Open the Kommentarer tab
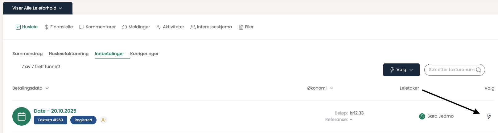The height and width of the screenshot is (133, 498). click(x=97, y=27)
